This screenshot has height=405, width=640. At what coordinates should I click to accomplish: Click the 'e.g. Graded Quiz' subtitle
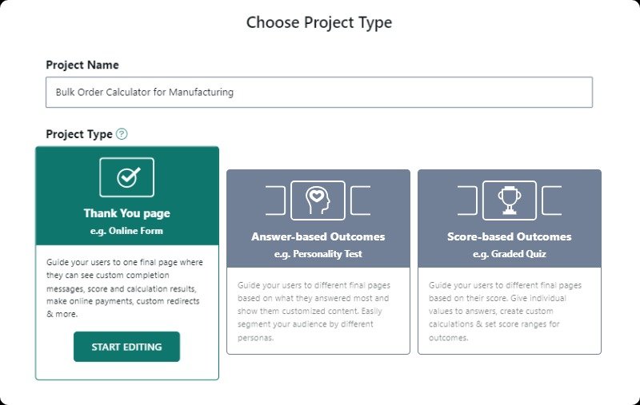pos(510,254)
